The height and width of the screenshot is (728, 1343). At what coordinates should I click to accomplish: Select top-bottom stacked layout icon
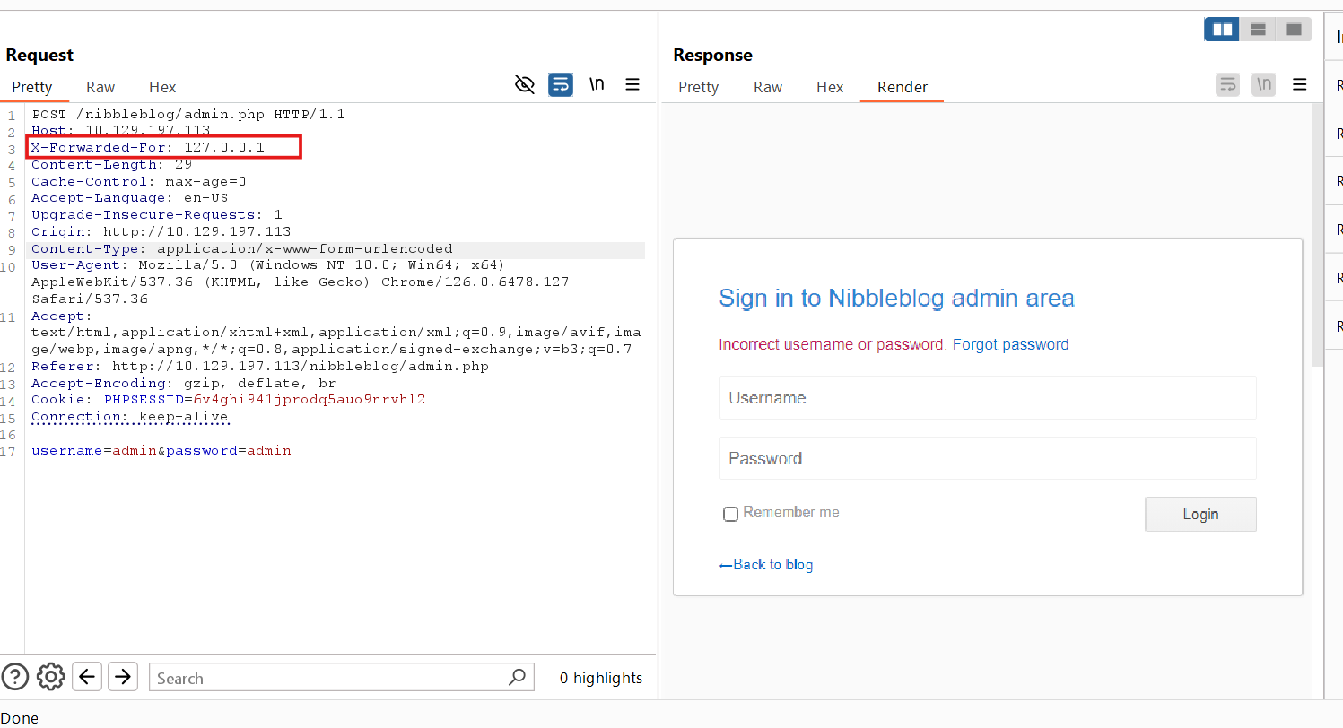point(1258,30)
